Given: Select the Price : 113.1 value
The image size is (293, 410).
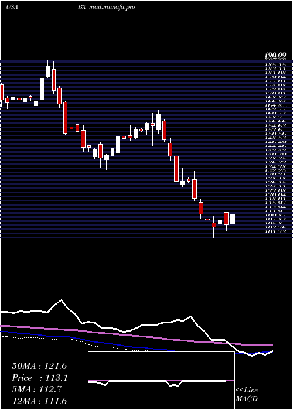Looking at the screenshot, I should coord(40,378).
